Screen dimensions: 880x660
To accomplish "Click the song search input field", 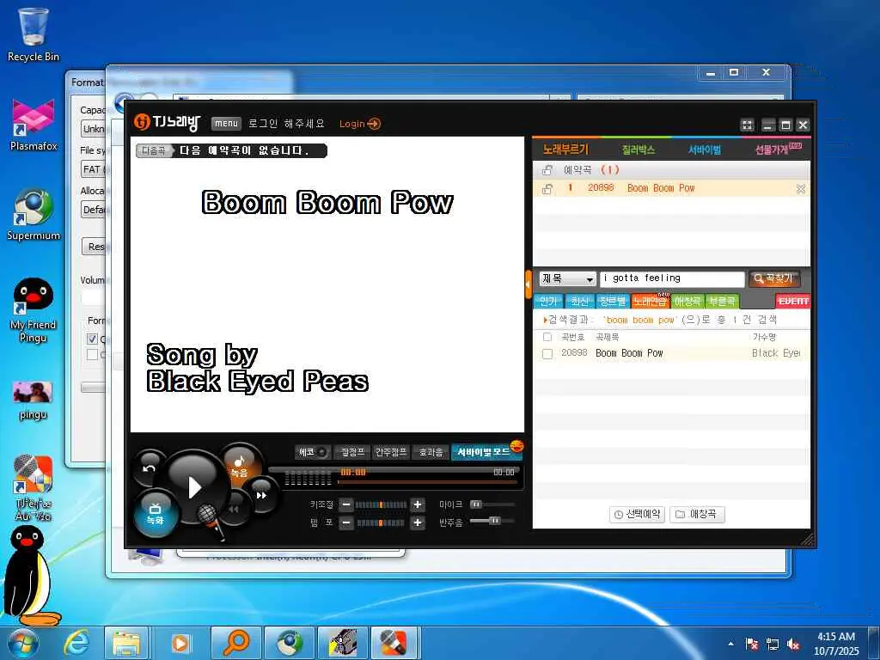I will (x=672, y=278).
